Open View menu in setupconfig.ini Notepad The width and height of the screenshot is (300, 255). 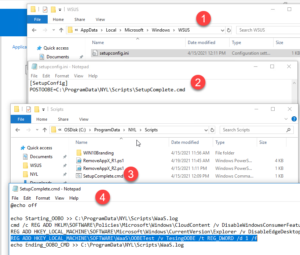[x=78, y=76]
